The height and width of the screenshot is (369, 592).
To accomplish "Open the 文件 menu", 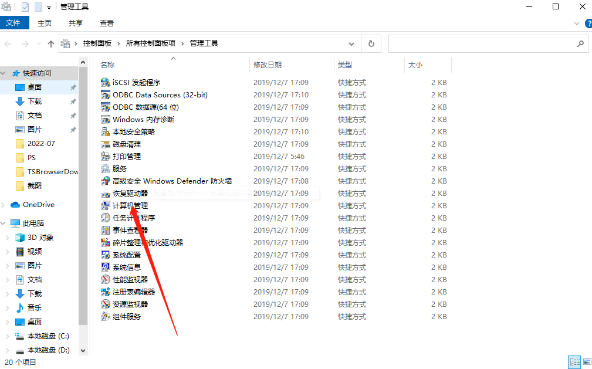I will tap(15, 23).
